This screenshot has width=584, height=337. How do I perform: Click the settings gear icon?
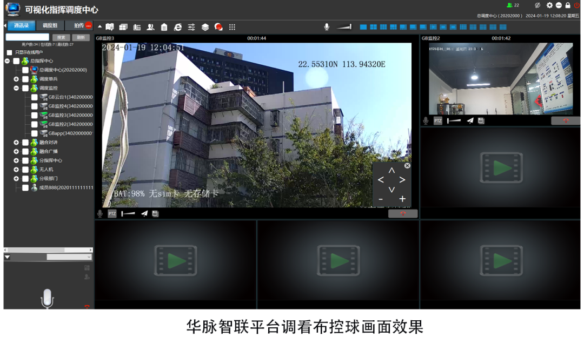point(549,5)
